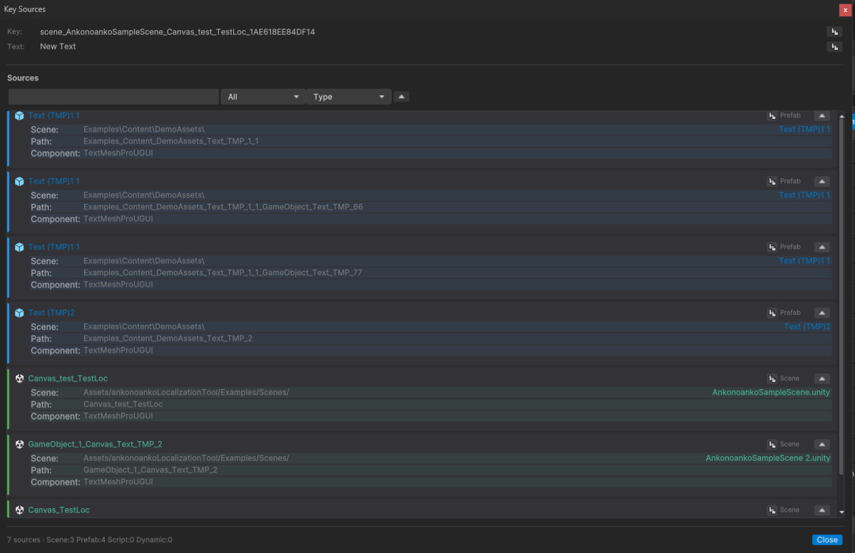
Task: Click copy icon of the Canvas_test_TestLoc scene entry
Action: tap(772, 378)
